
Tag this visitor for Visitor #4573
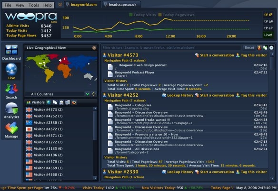click(251, 55)
